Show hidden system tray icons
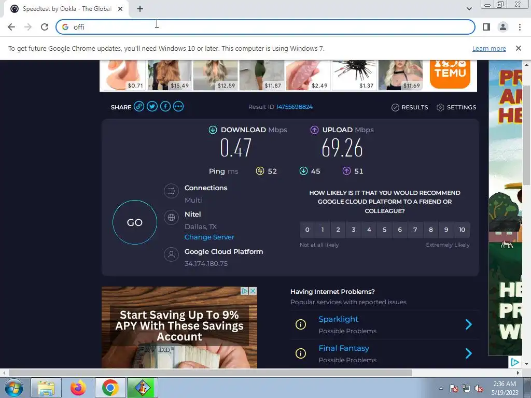Image resolution: width=531 pixels, height=398 pixels. [441, 388]
